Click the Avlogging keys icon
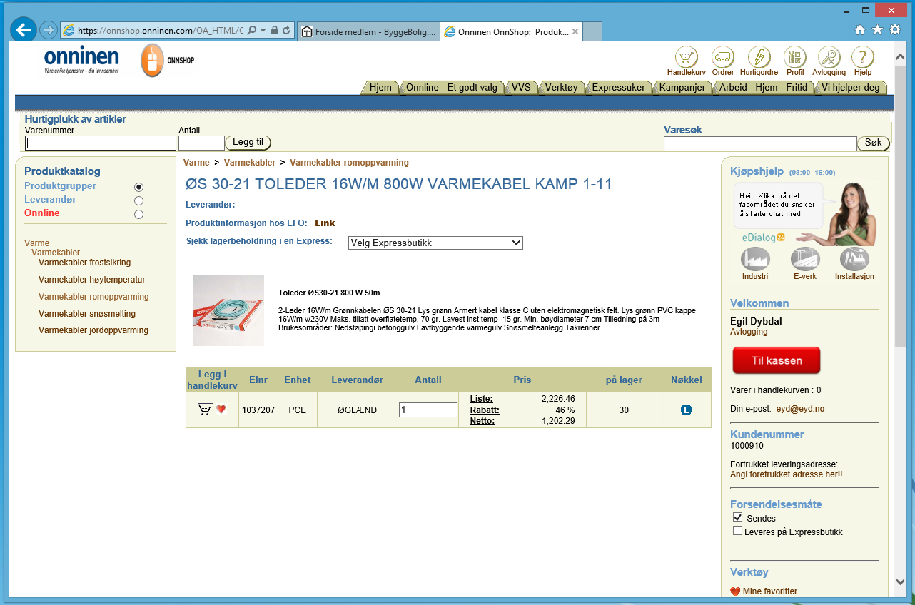The image size is (915, 605). point(829,57)
